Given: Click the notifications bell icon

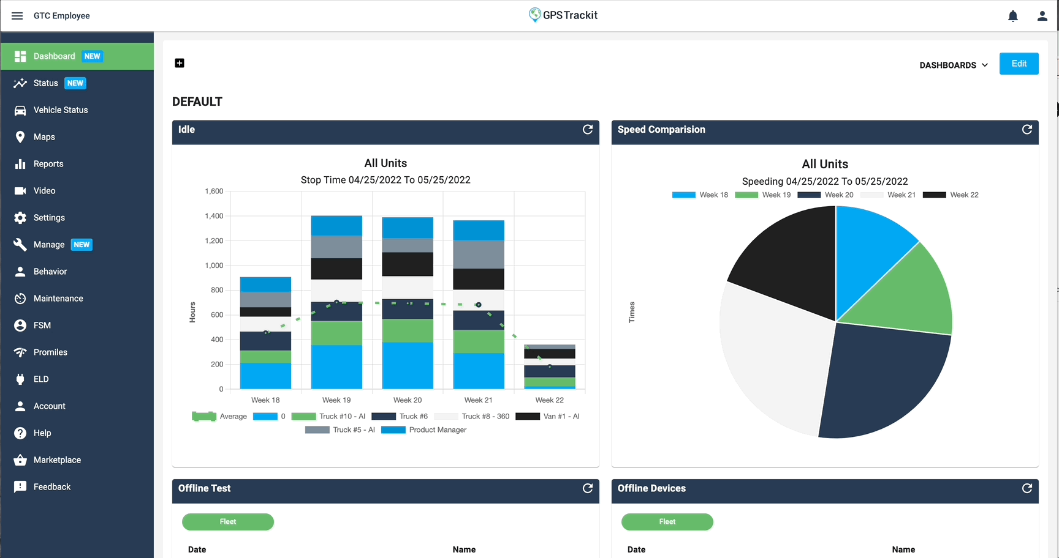Looking at the screenshot, I should [x=1013, y=16].
